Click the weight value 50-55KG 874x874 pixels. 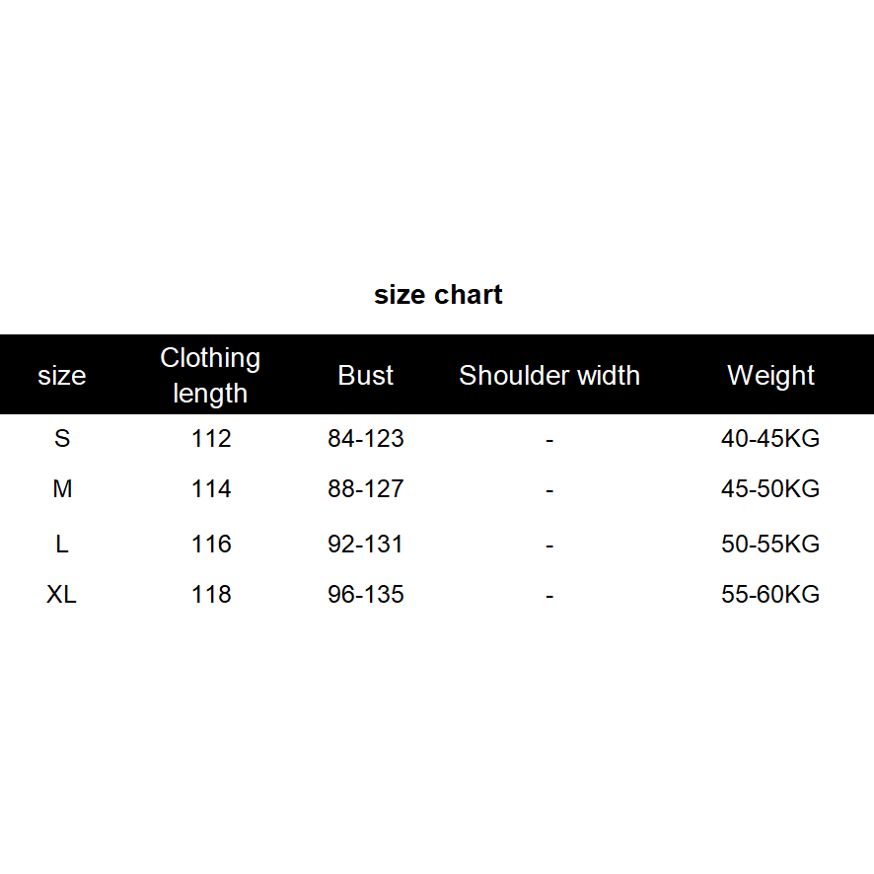770,545
